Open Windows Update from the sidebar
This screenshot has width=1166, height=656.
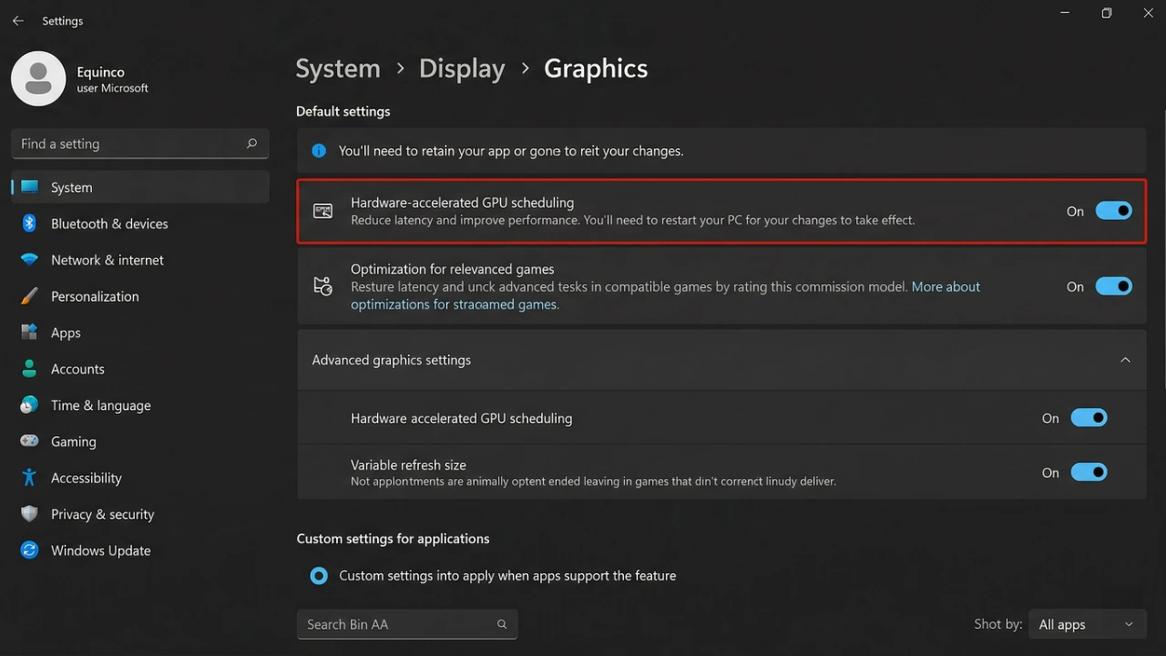pos(101,550)
